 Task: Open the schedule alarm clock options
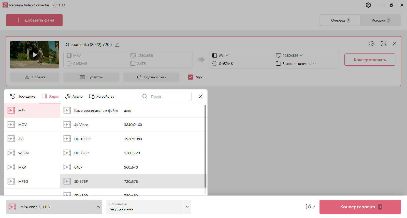310,207
